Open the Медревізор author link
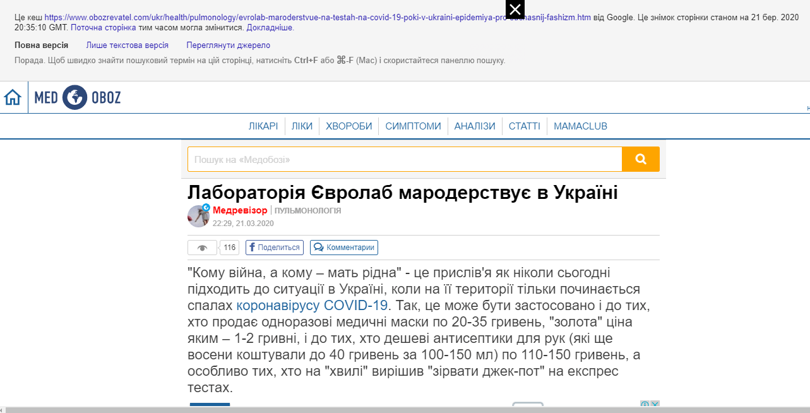 point(240,210)
